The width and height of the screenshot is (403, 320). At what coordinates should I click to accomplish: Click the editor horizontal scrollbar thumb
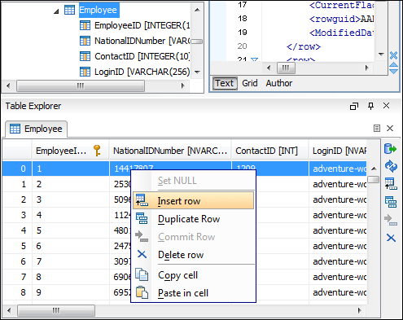286,68
